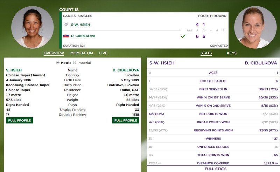Click the Dubai, UAE residence text
Screen dimensions: 280x172
[129, 90]
